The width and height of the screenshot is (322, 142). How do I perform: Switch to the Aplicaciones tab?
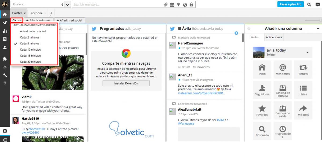[274, 37]
